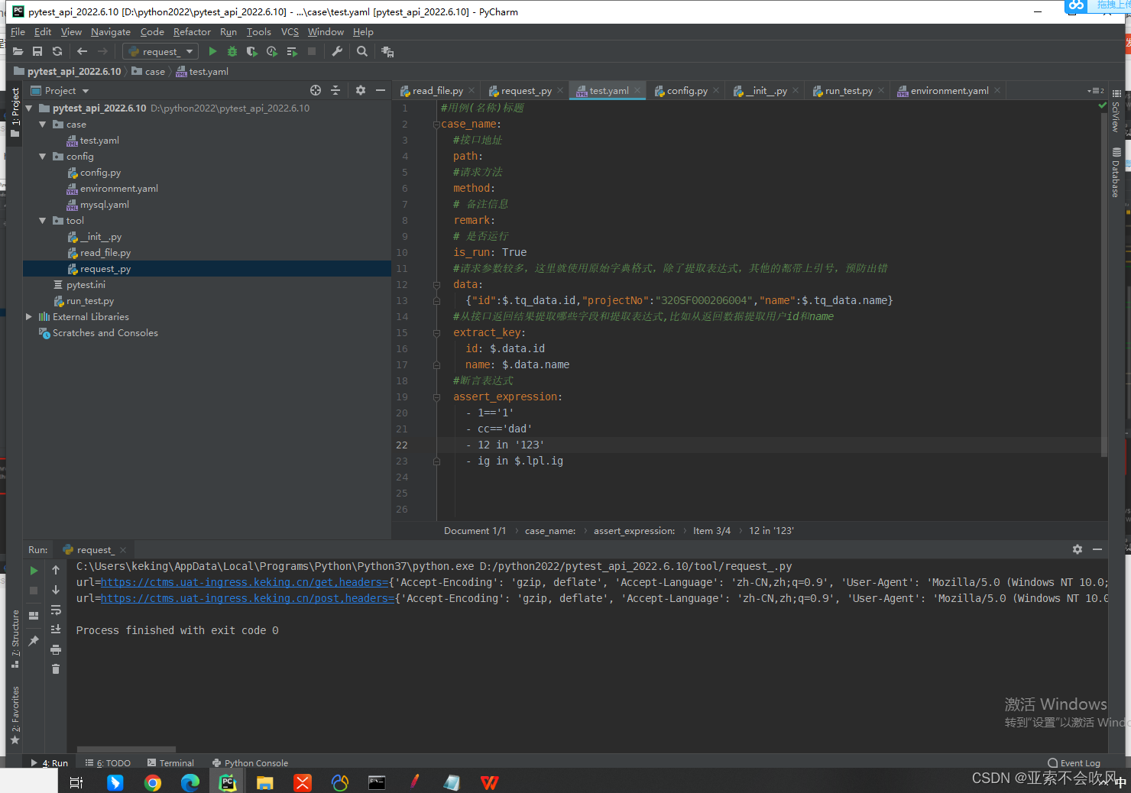The image size is (1131, 793).
Task: Click the stop button in Run panel
Action: pos(34,591)
